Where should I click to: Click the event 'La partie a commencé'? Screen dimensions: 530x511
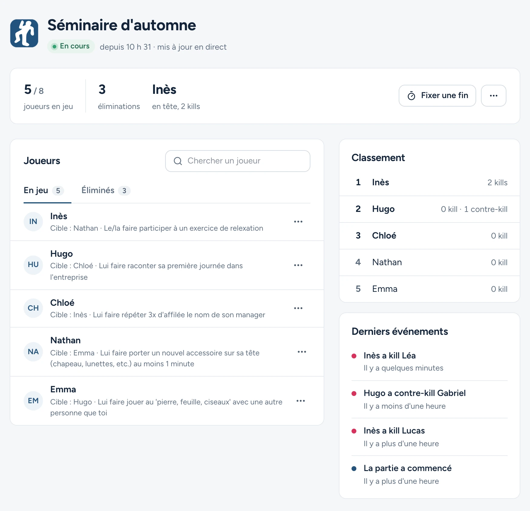[429, 475]
